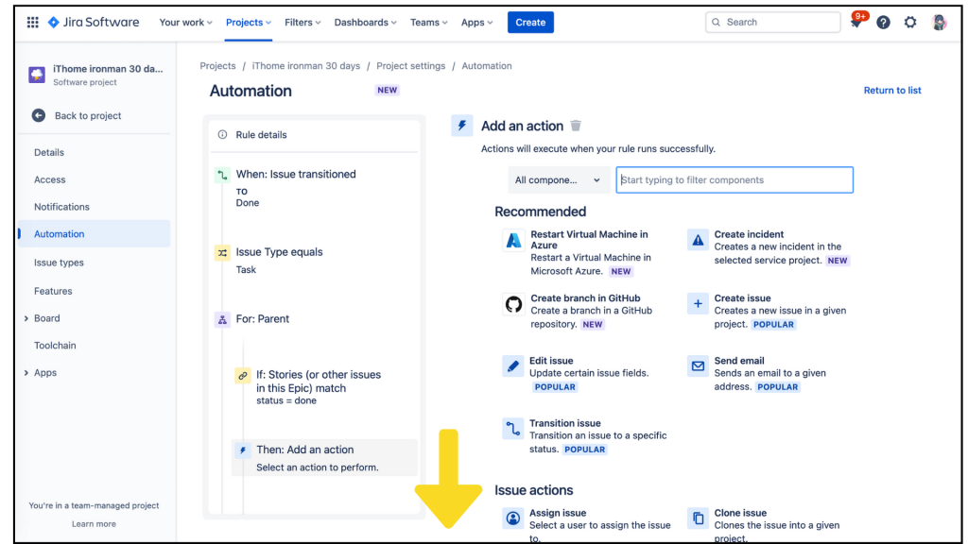The height and width of the screenshot is (544, 968).
Task: Expand the Apps sidebar section
Action: pos(26,372)
